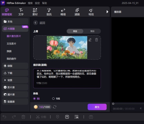This screenshot has height=124, width=144.
Task: Click the auto-cut scissors icon in timeline toolbar
Action: tap(77, 117)
